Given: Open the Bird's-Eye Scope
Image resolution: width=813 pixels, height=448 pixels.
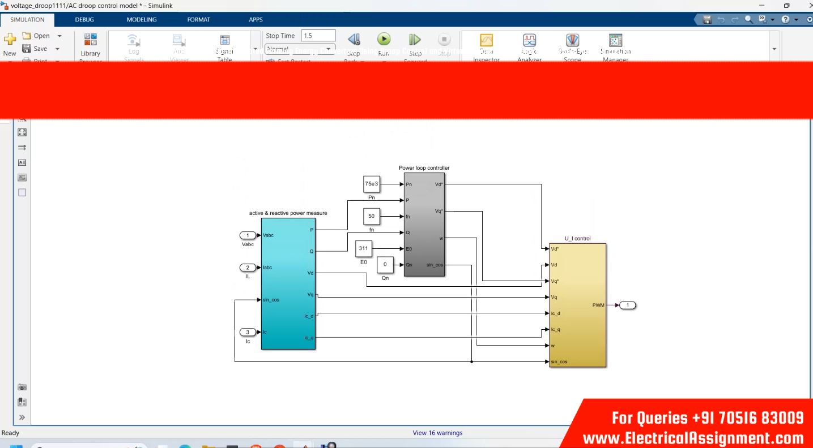Looking at the screenshot, I should (x=572, y=41).
